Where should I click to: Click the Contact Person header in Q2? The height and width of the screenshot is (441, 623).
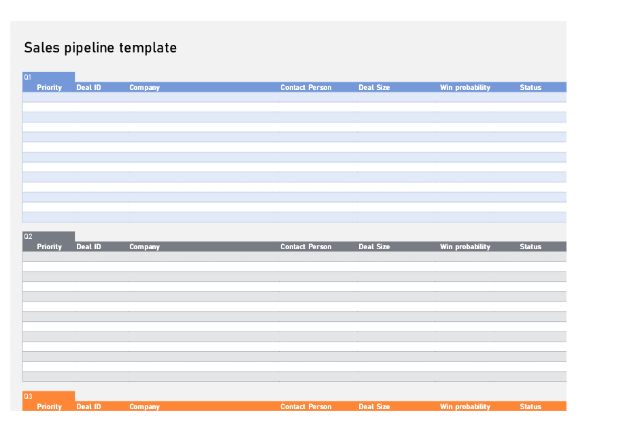[305, 246]
